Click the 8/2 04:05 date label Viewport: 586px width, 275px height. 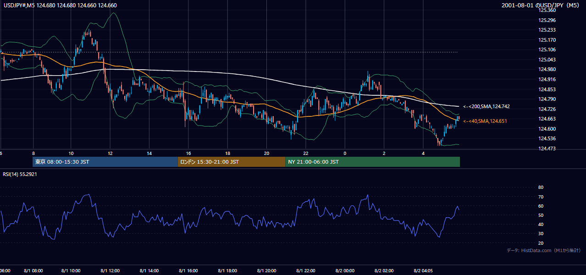pos(423,271)
